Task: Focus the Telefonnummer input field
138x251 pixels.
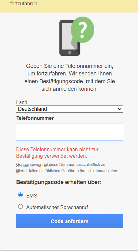Action: tap(69, 132)
